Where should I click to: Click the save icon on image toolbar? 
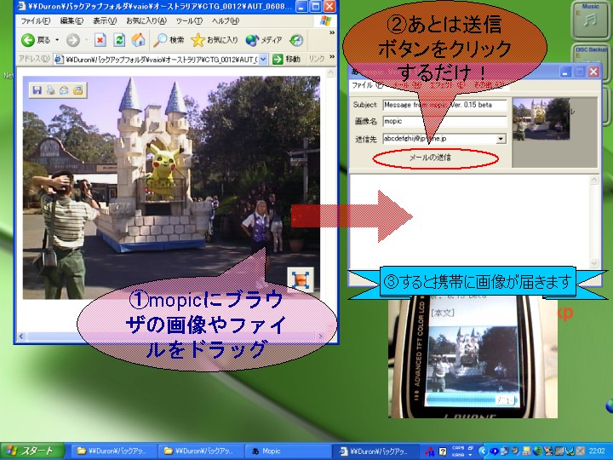click(x=37, y=90)
